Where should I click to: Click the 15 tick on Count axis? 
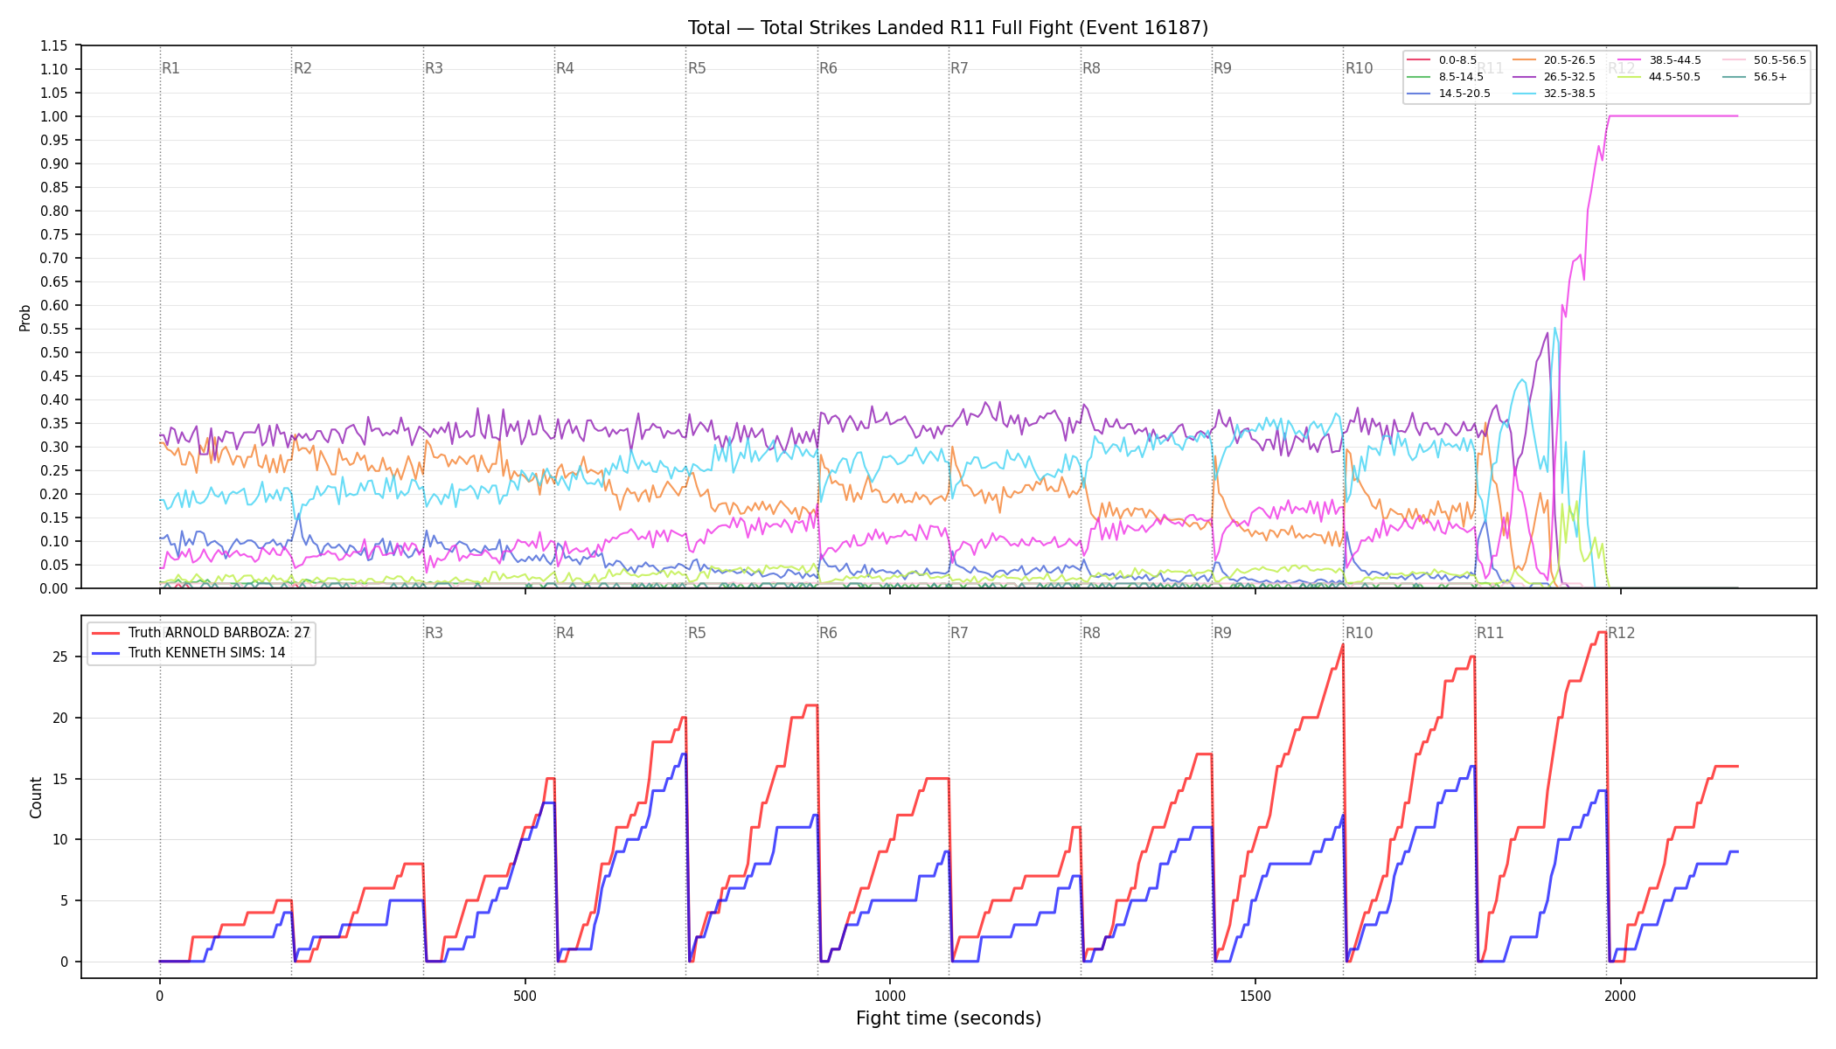60,779
